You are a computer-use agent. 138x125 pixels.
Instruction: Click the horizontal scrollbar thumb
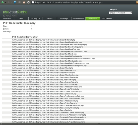[99, 124]
